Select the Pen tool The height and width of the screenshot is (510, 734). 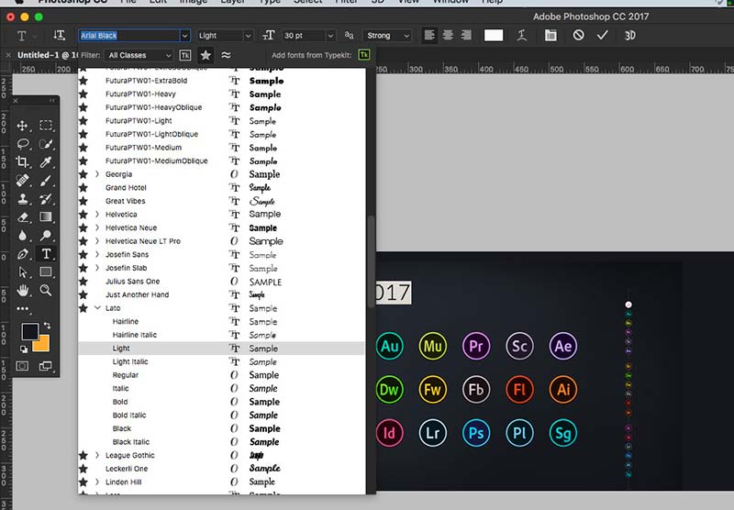point(22,253)
